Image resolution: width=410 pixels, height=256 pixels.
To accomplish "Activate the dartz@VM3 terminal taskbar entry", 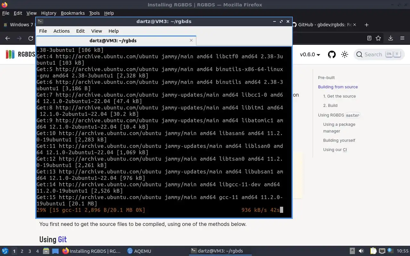I will point(221,251).
